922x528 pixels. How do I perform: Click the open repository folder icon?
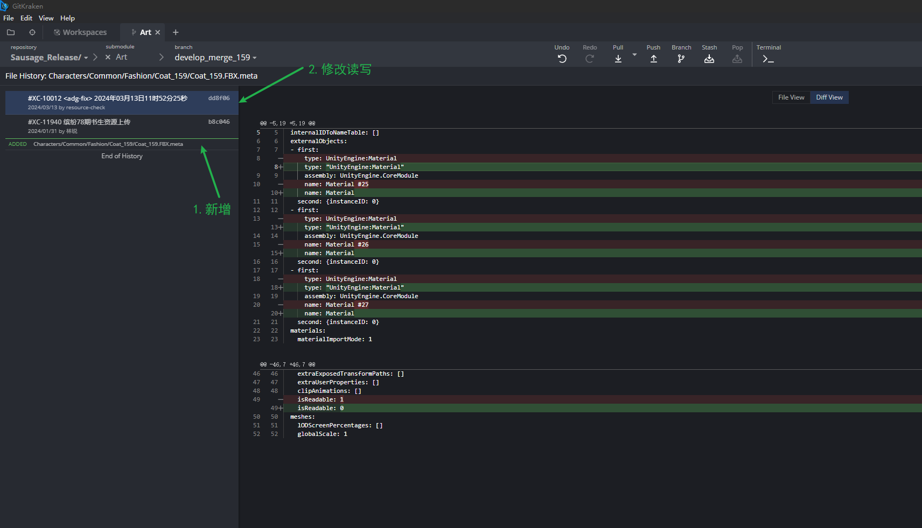pyautogui.click(x=11, y=32)
